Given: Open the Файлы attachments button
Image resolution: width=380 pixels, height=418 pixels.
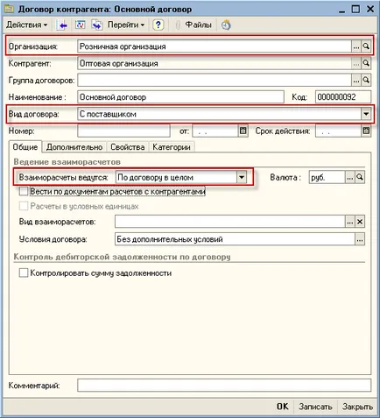Looking at the screenshot, I should (194, 25).
